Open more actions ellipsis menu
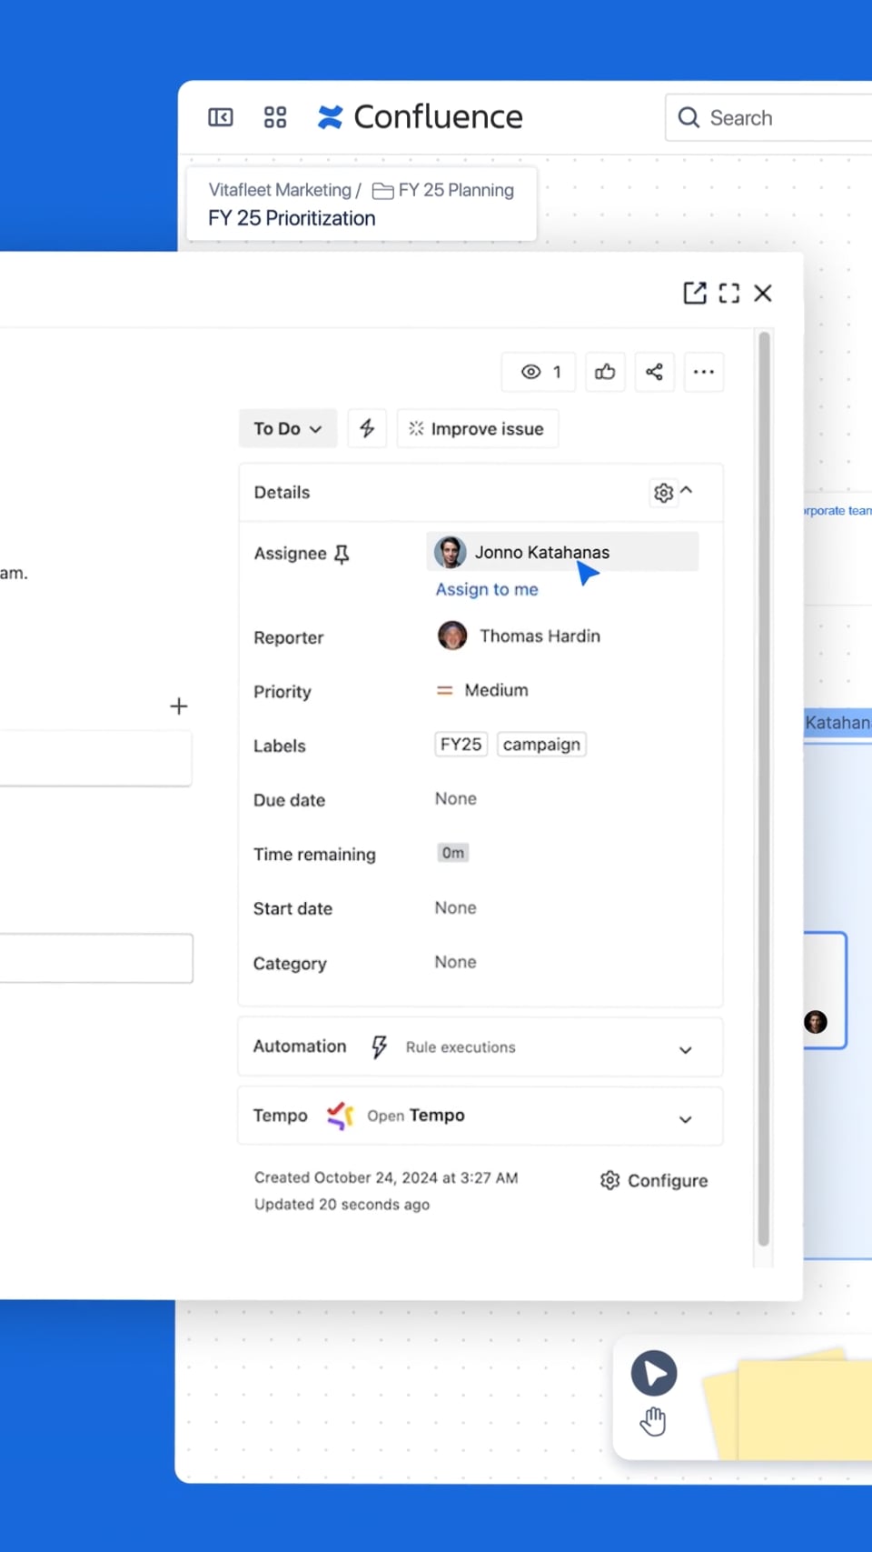The width and height of the screenshot is (872, 1552). tap(704, 372)
